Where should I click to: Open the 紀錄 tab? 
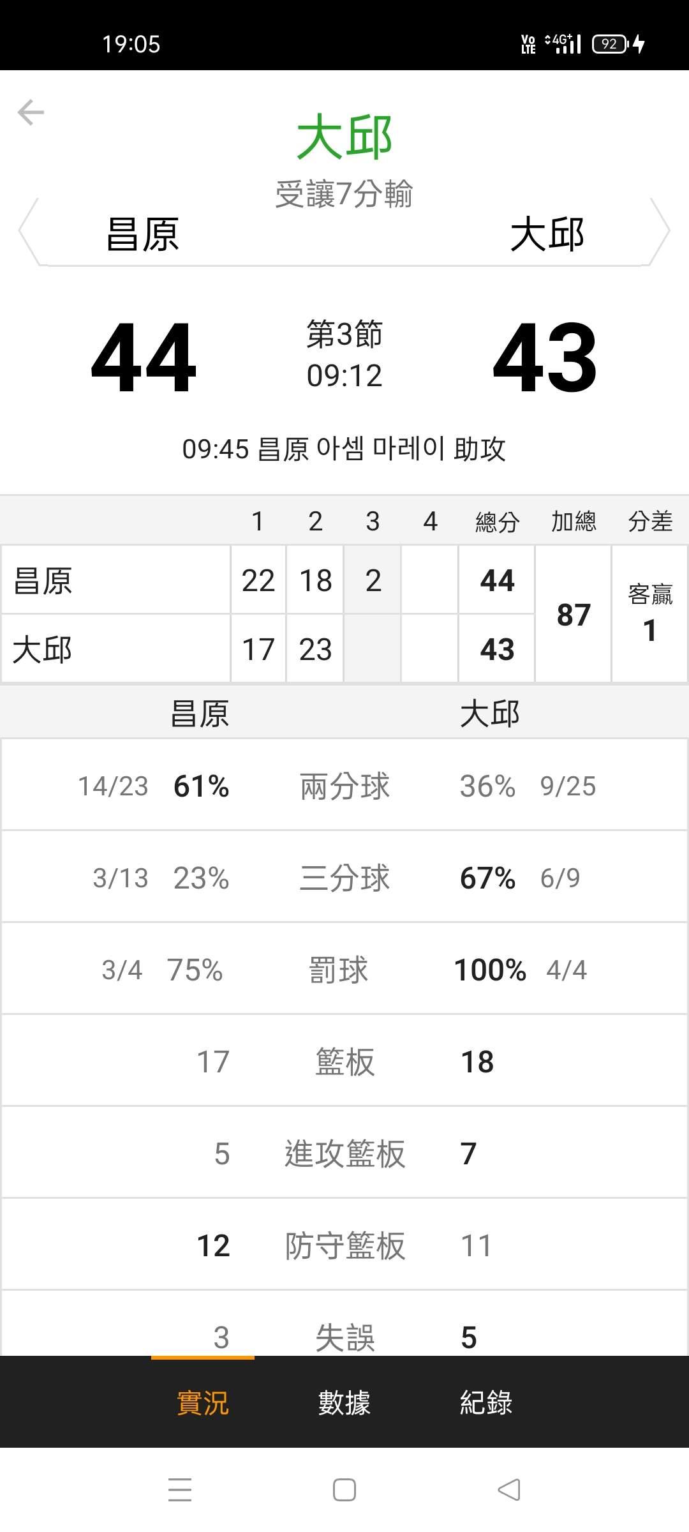486,1402
